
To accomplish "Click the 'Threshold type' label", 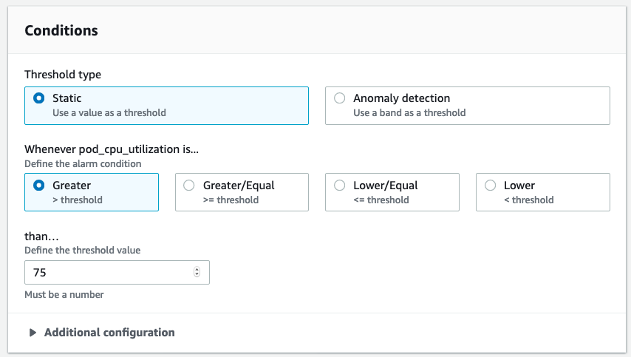I will click(x=63, y=75).
